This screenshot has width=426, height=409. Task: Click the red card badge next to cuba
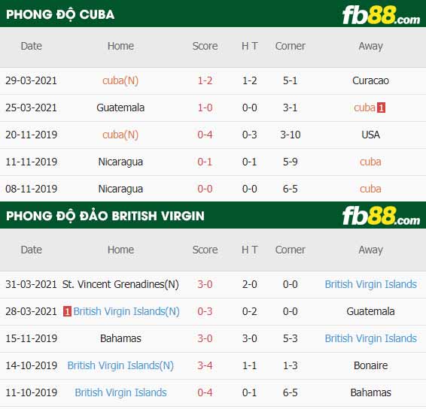(381, 108)
